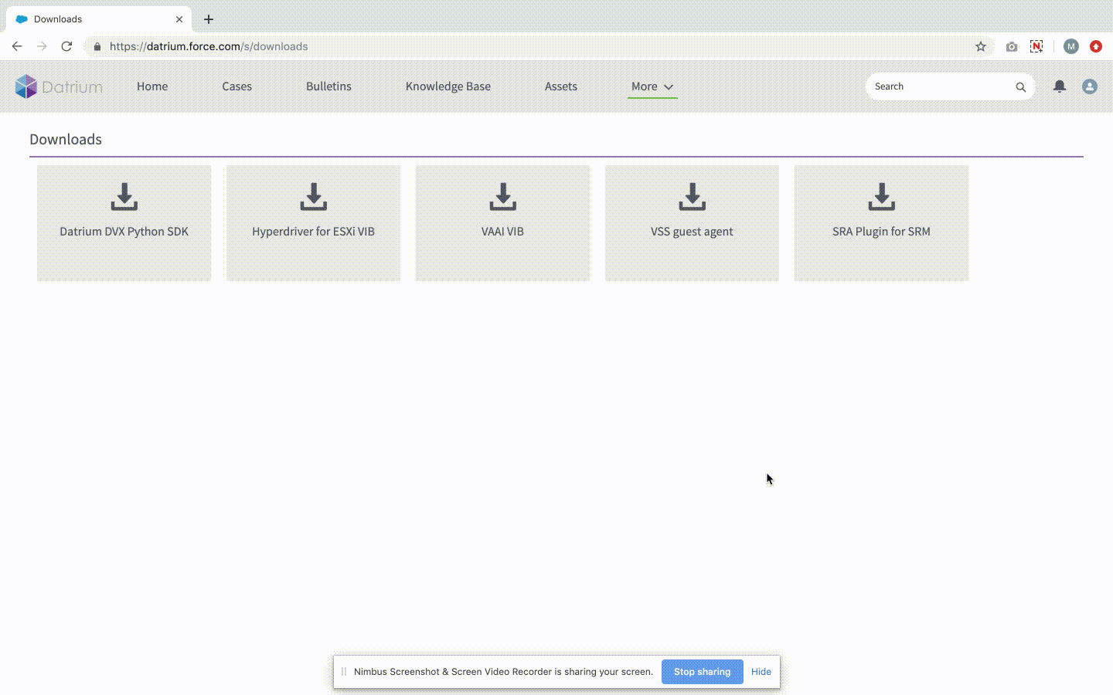Close the Downloads browser tab
Viewport: 1113px width, 695px height.
(179, 19)
